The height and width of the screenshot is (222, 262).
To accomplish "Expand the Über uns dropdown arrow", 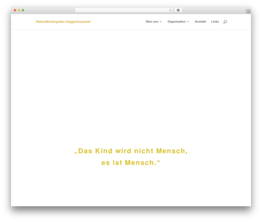I will pyautogui.click(x=161, y=22).
